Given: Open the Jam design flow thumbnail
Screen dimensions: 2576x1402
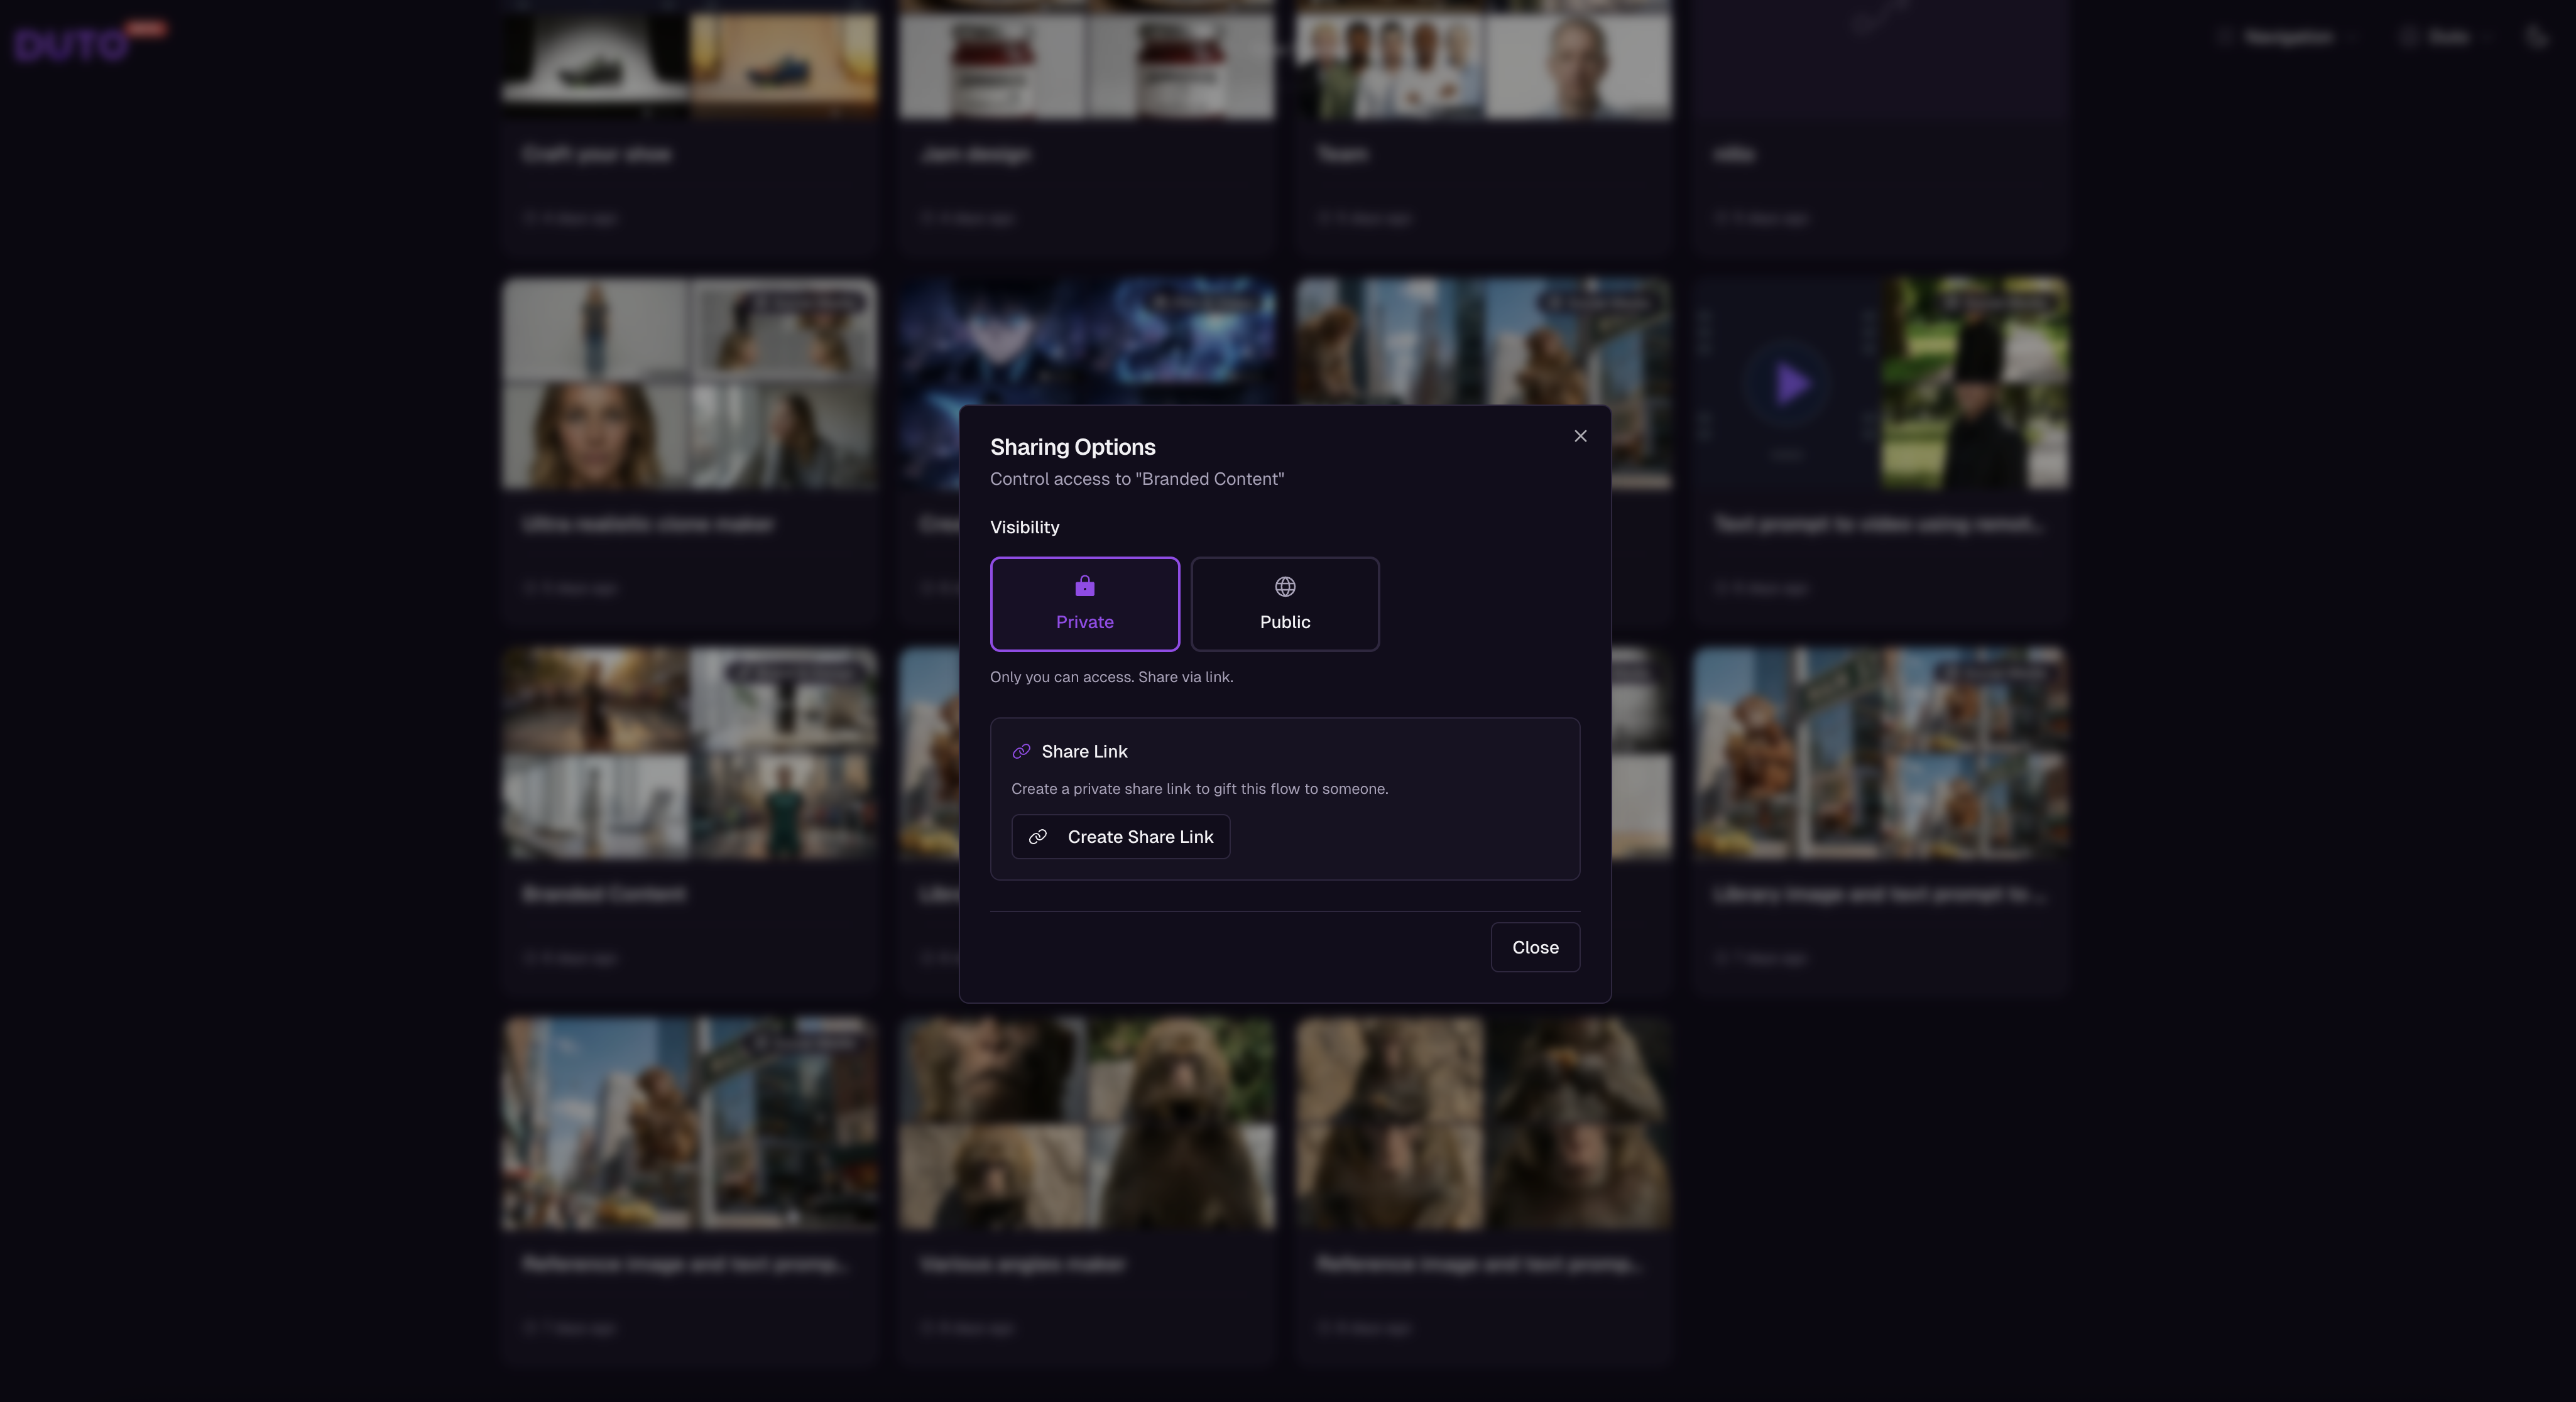Looking at the screenshot, I should 1086,60.
